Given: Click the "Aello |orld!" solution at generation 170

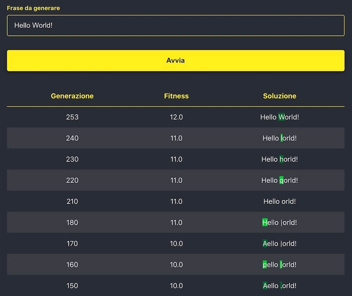Looking at the screenshot, I should pos(280,244).
